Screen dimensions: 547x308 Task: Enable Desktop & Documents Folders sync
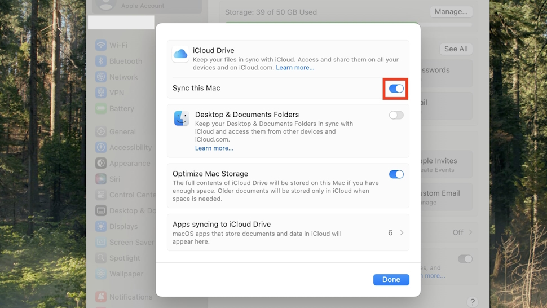(396, 115)
